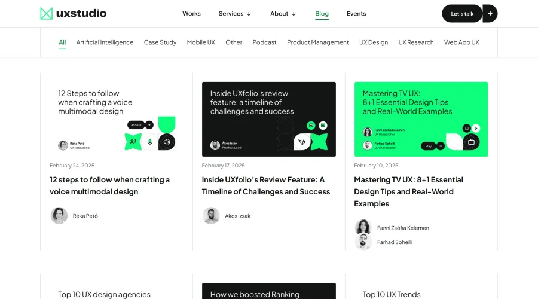538x299 pixels.
Task: Click Fanni Zsófia Kelemen's author avatar
Action: coord(363,227)
